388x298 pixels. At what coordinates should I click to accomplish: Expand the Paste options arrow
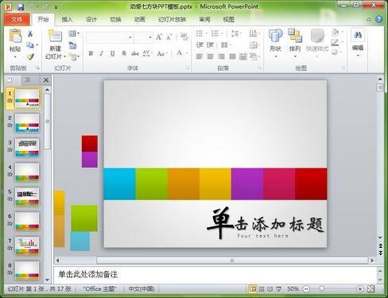point(15,57)
